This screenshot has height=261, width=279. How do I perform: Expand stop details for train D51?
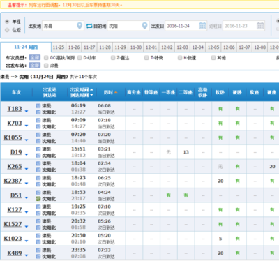pos(27,198)
